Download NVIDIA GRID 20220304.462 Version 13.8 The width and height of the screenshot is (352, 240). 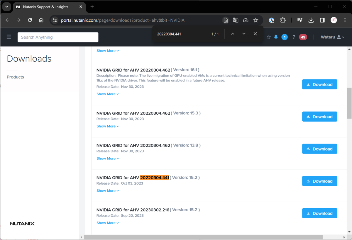pos(320,149)
